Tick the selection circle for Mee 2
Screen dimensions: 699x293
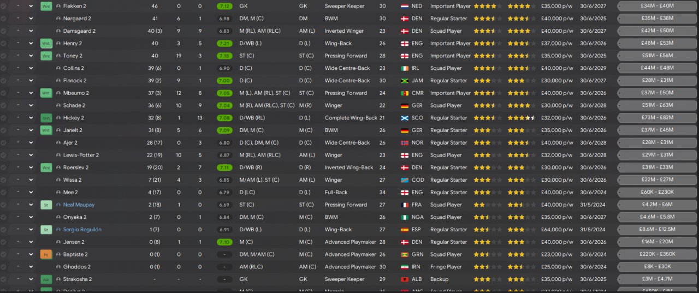(4, 192)
